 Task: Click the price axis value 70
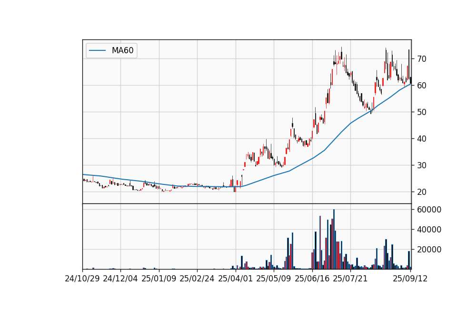(x=422, y=59)
